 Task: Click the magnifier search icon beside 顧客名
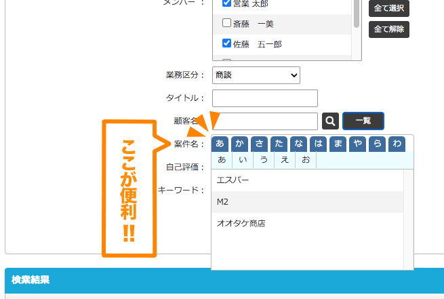tap(330, 121)
